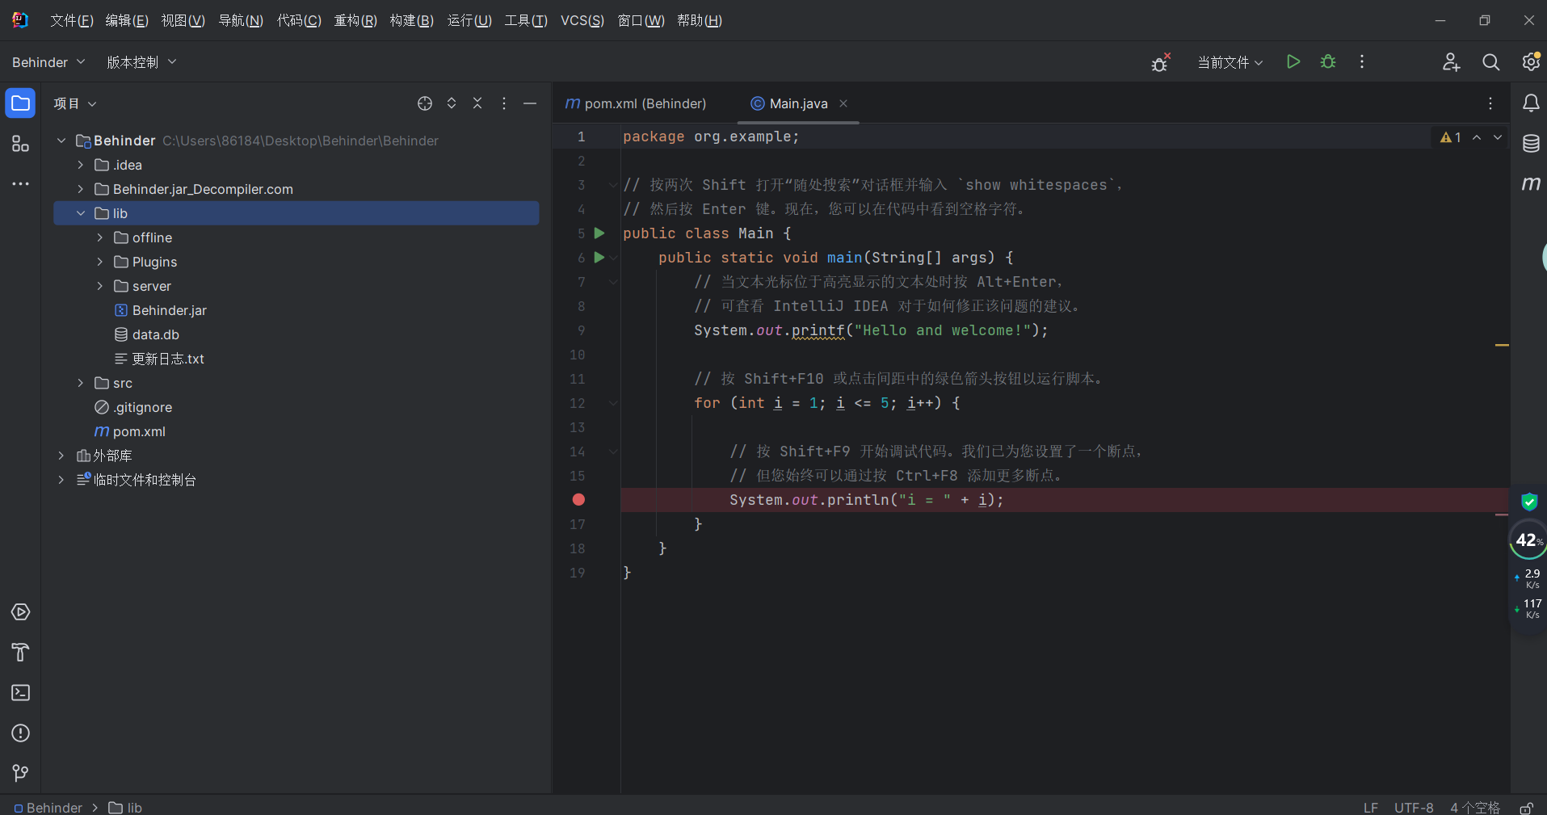Open the 重构(R) menu
This screenshot has height=815, width=1547.
tap(355, 21)
